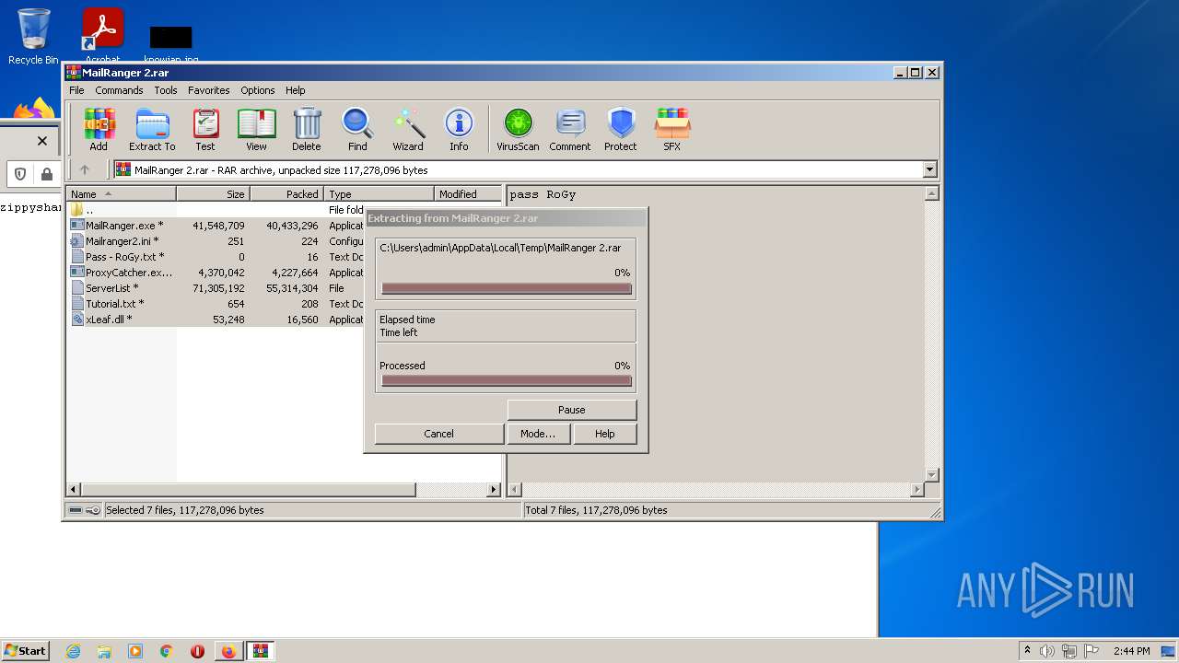Open the File menu

76,90
